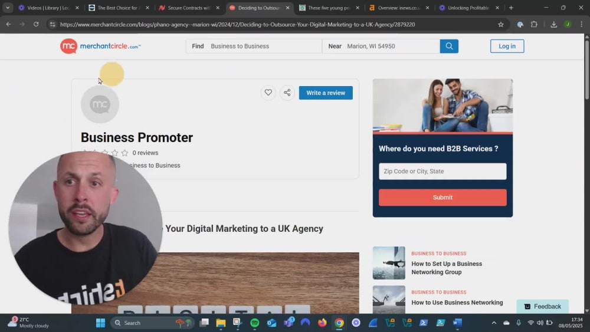Open Microsoft Teams from taskbar
Image resolution: width=590 pixels, height=332 pixels.
pyautogui.click(x=289, y=323)
